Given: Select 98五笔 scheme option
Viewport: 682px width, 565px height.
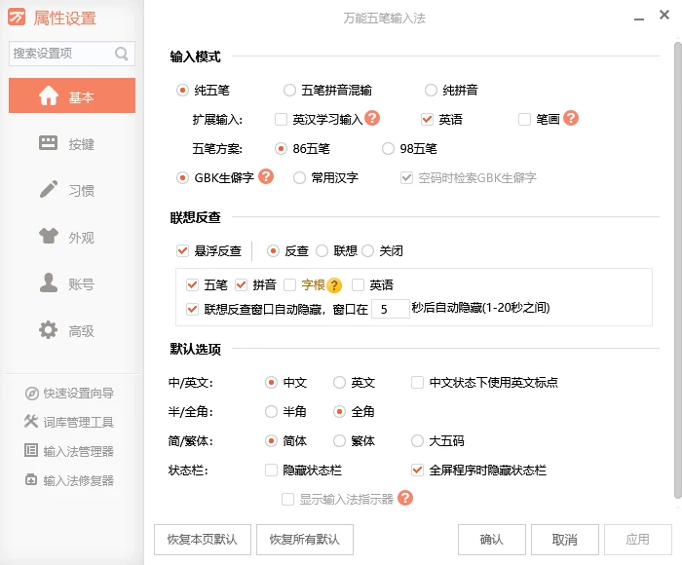Looking at the screenshot, I should tap(390, 149).
